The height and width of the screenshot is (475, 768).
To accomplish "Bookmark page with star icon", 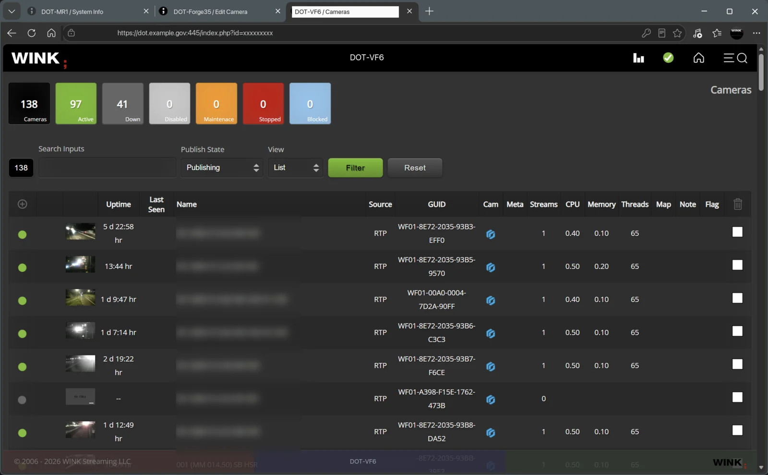I will pyautogui.click(x=677, y=33).
